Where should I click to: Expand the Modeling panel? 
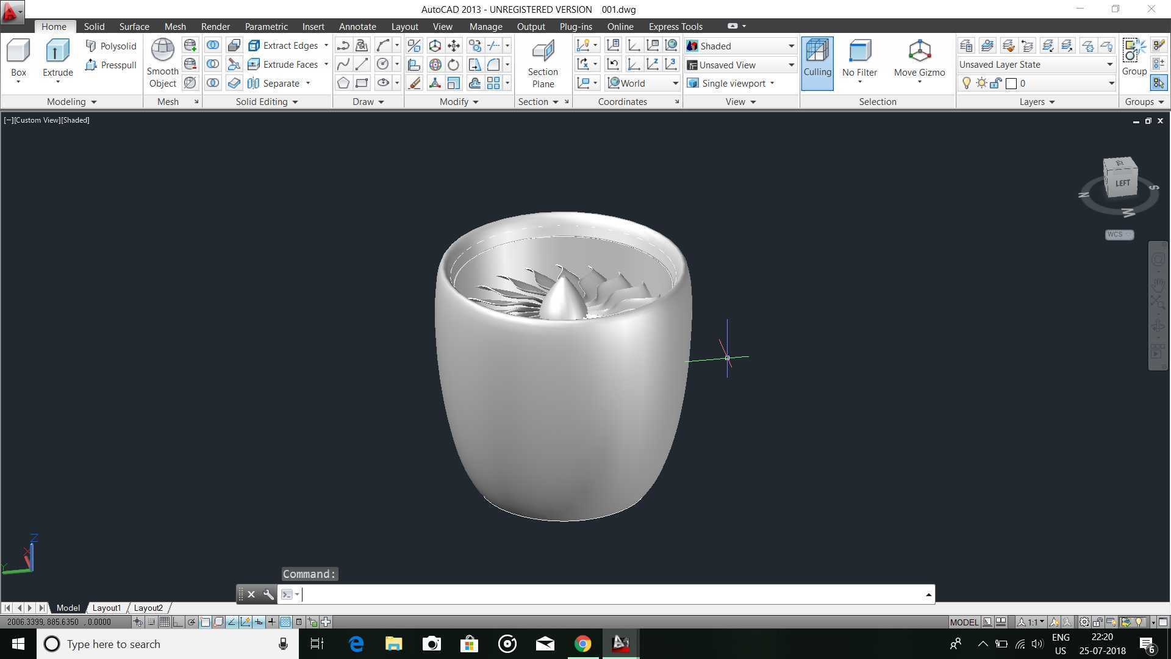72,101
